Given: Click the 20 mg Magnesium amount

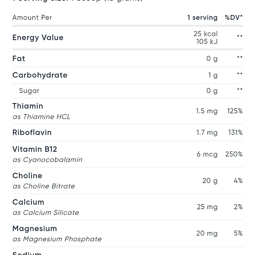Looking at the screenshot, I should 207,233.
